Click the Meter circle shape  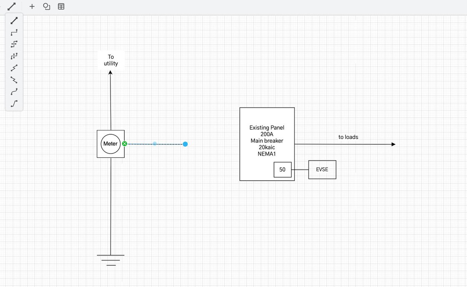(x=110, y=144)
